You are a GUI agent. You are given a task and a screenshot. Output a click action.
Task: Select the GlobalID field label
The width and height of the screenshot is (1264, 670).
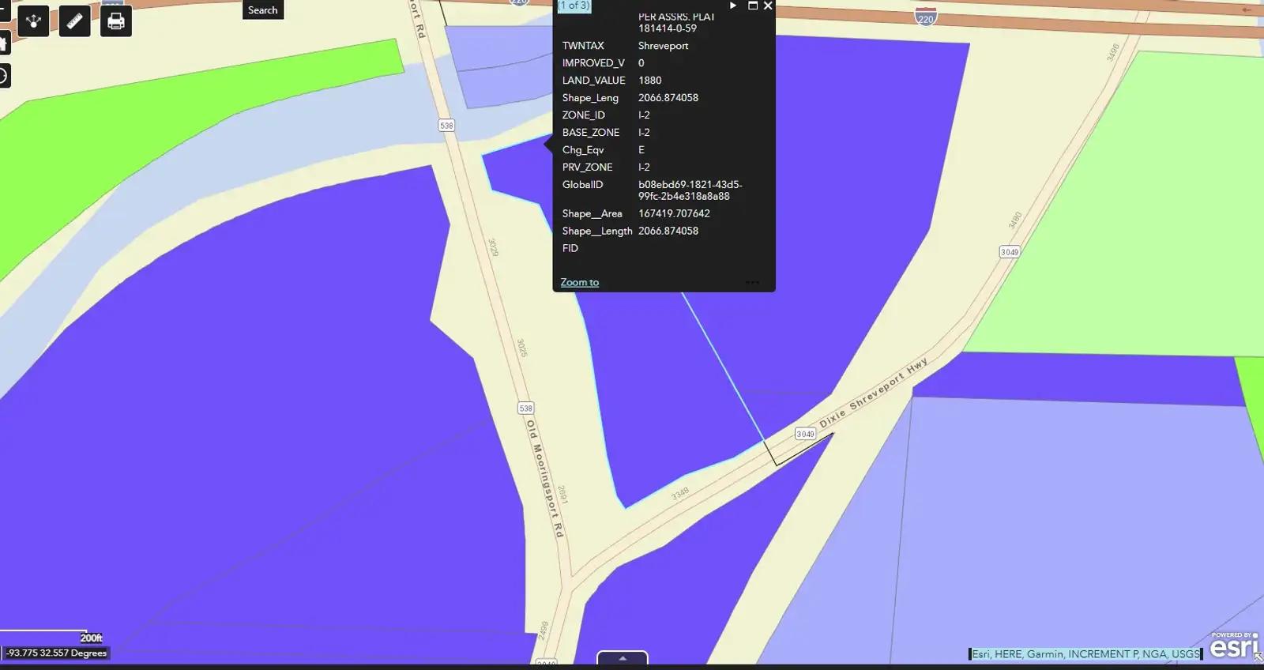(582, 185)
